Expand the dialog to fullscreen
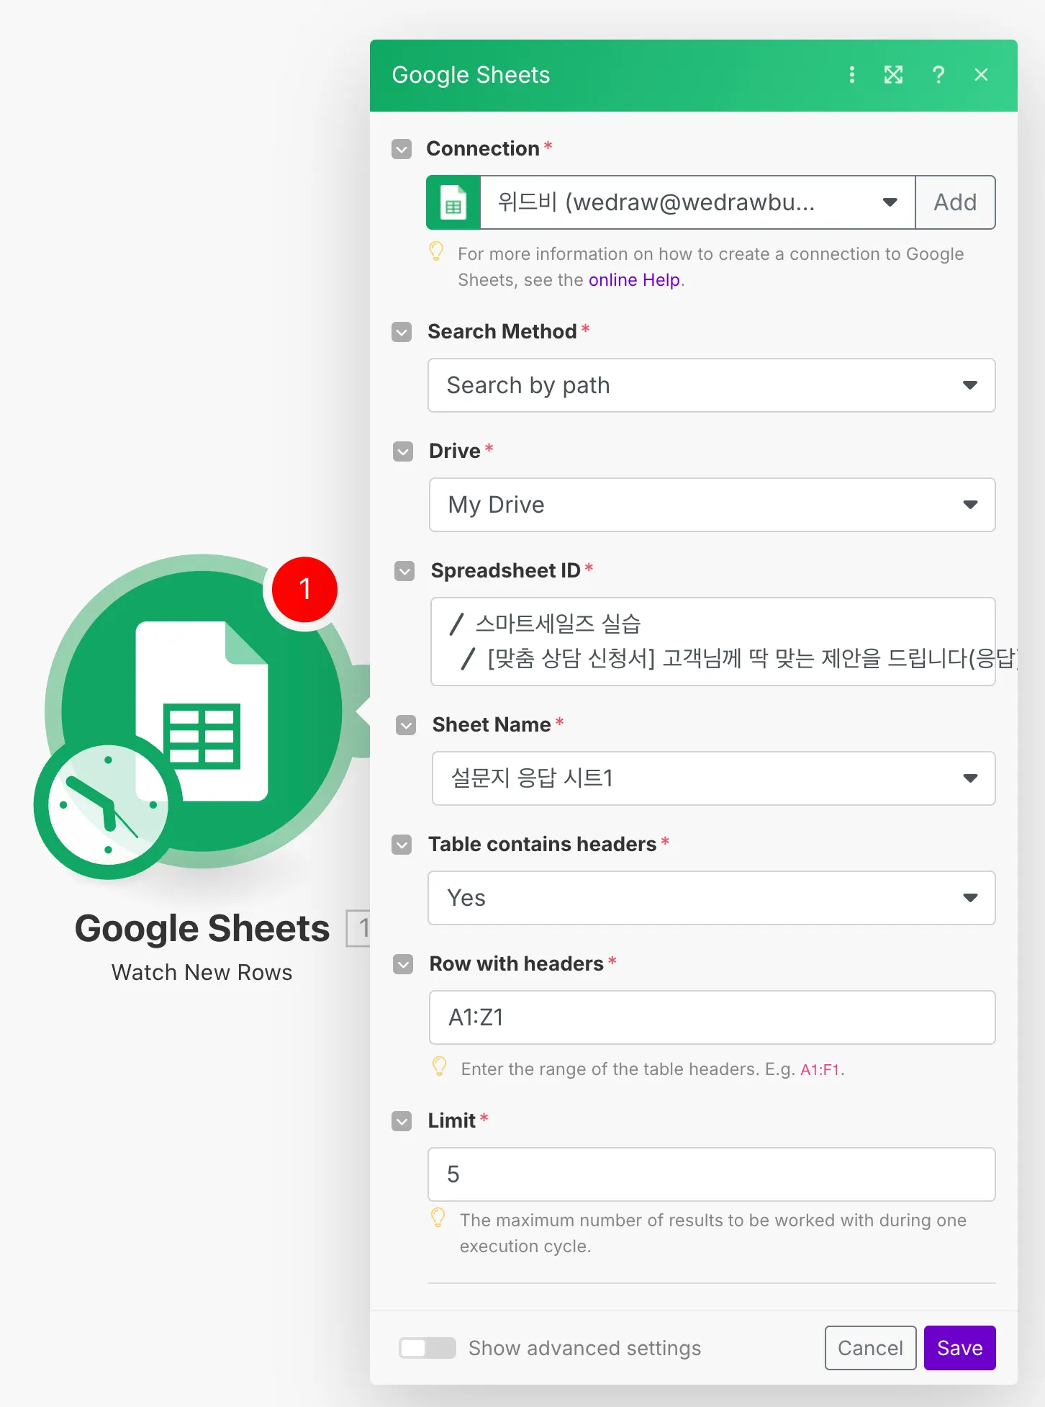Viewport: 1045px width, 1407px height. 893,75
